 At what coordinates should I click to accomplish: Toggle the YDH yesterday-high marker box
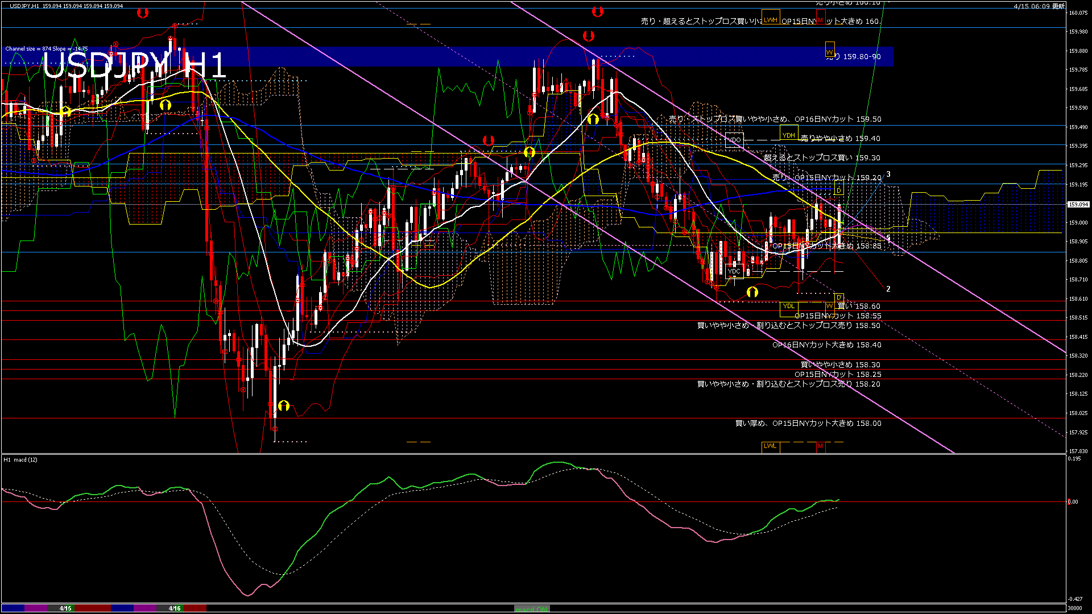coord(788,134)
